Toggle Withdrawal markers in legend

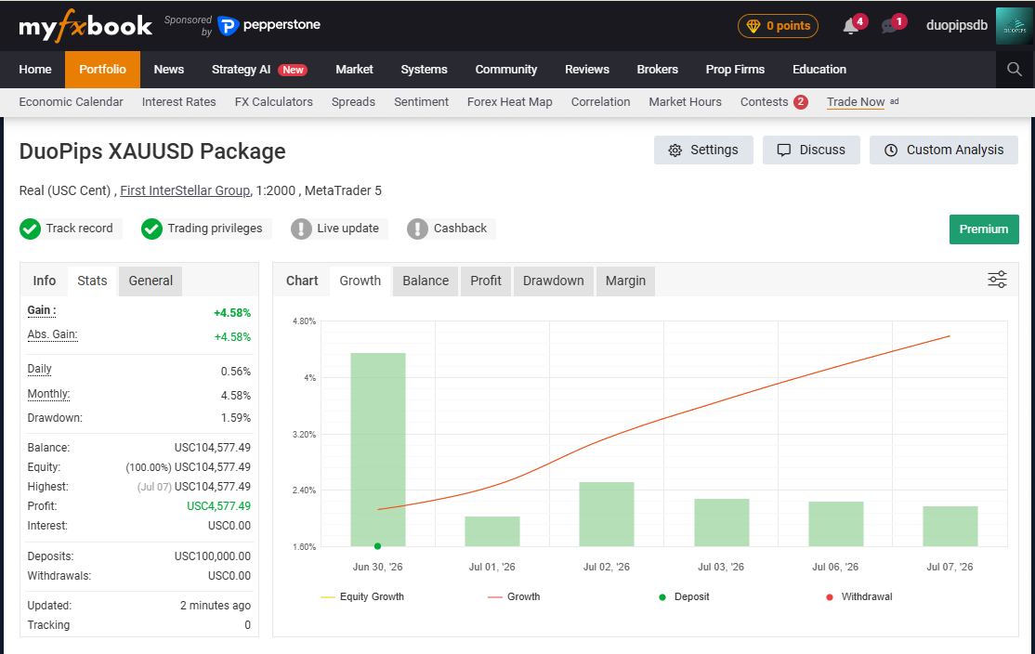pos(858,596)
